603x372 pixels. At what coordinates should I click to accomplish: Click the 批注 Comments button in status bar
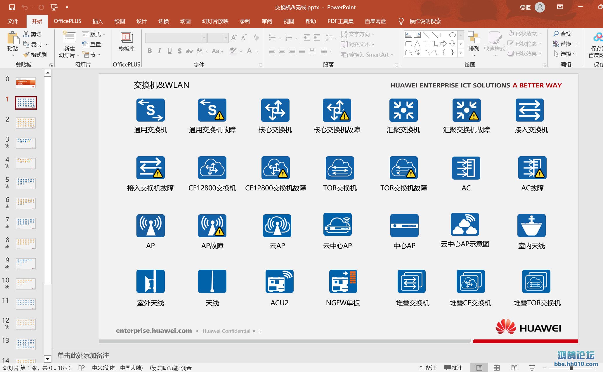tap(453, 368)
